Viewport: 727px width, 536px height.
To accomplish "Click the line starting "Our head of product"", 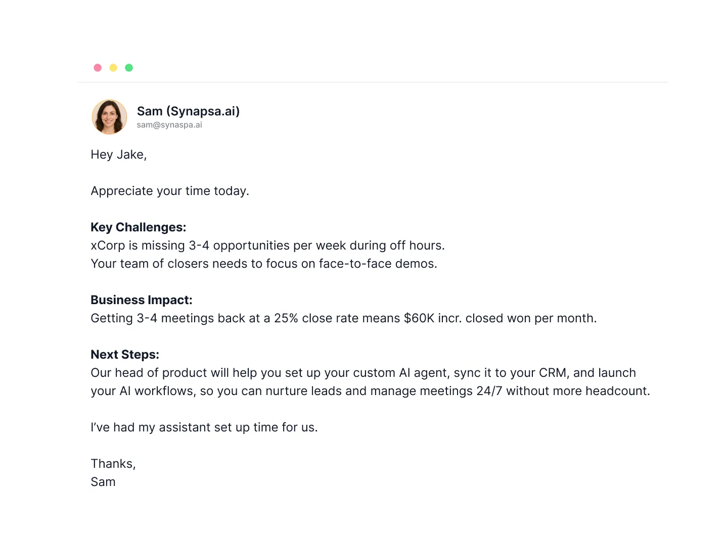I will coord(363,373).
